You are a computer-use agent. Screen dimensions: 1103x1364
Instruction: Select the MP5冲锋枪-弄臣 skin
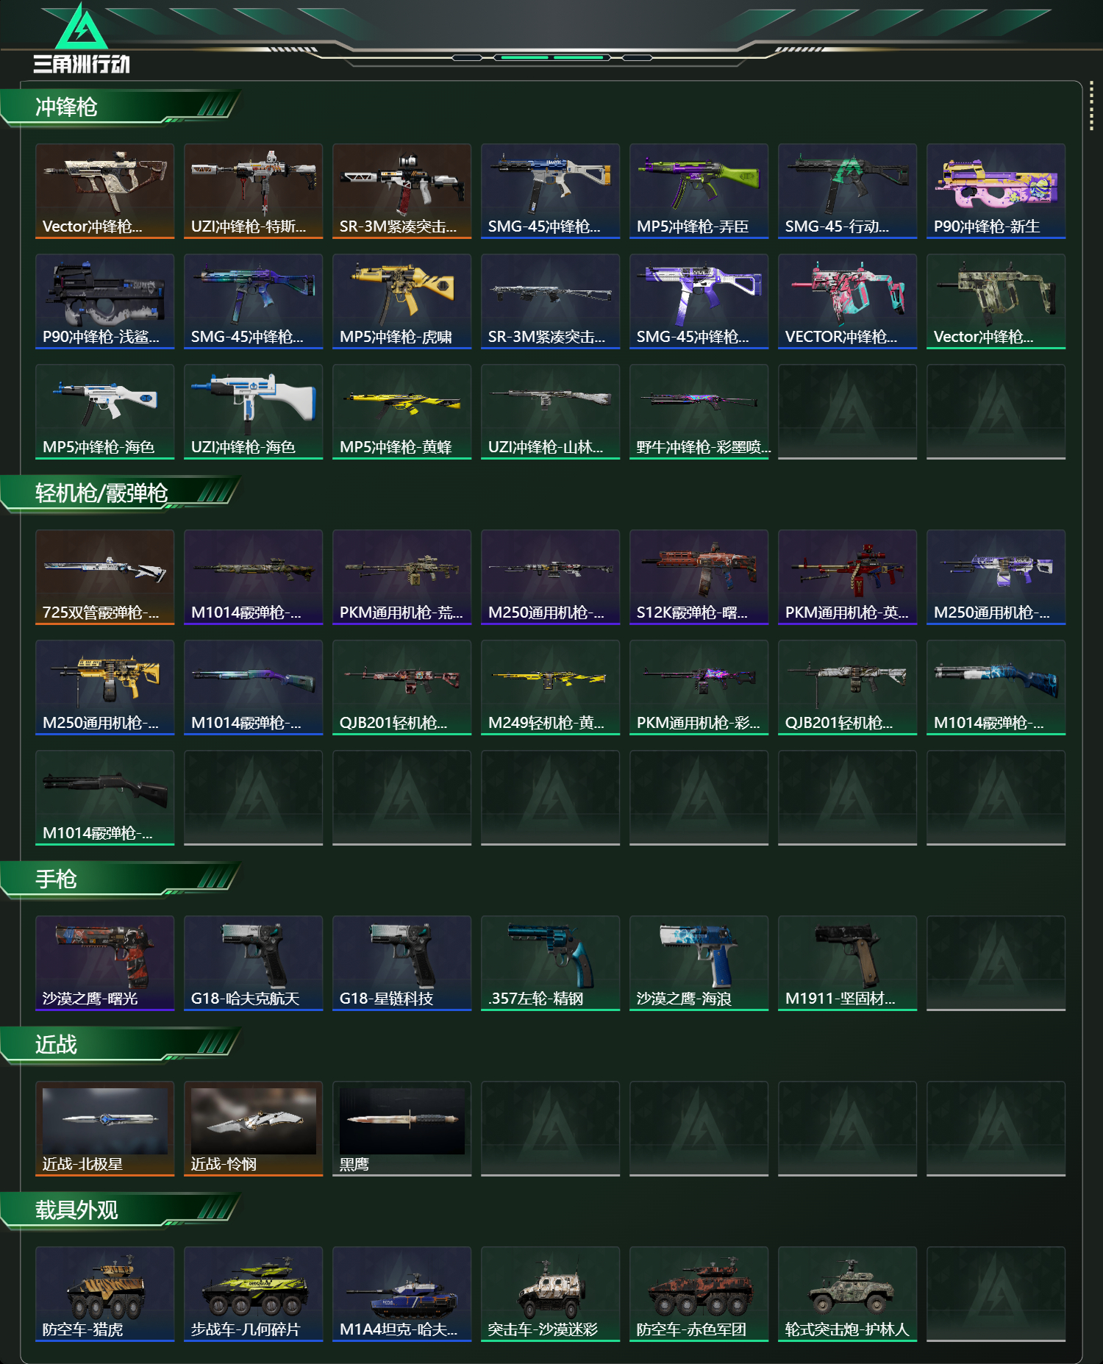point(699,191)
